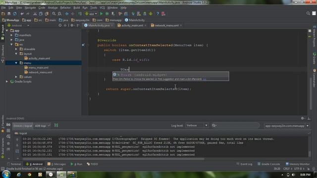Screen dimensions: 317x178
Task: Click the Redo toolbar icon
Action: (28, 14)
